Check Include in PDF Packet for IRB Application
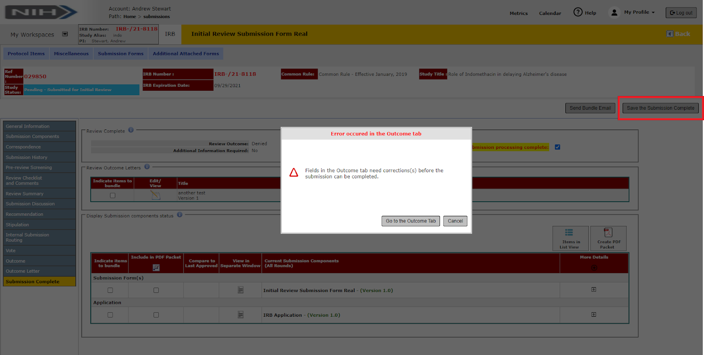 156,315
